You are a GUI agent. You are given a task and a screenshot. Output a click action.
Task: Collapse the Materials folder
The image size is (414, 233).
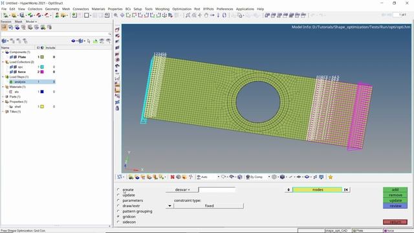[3, 87]
